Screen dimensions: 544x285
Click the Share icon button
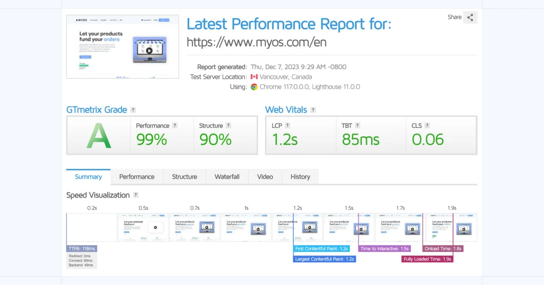(470, 18)
